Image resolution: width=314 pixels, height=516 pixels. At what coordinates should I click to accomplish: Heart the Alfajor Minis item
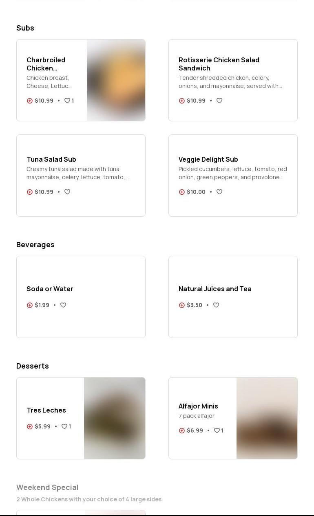(217, 430)
